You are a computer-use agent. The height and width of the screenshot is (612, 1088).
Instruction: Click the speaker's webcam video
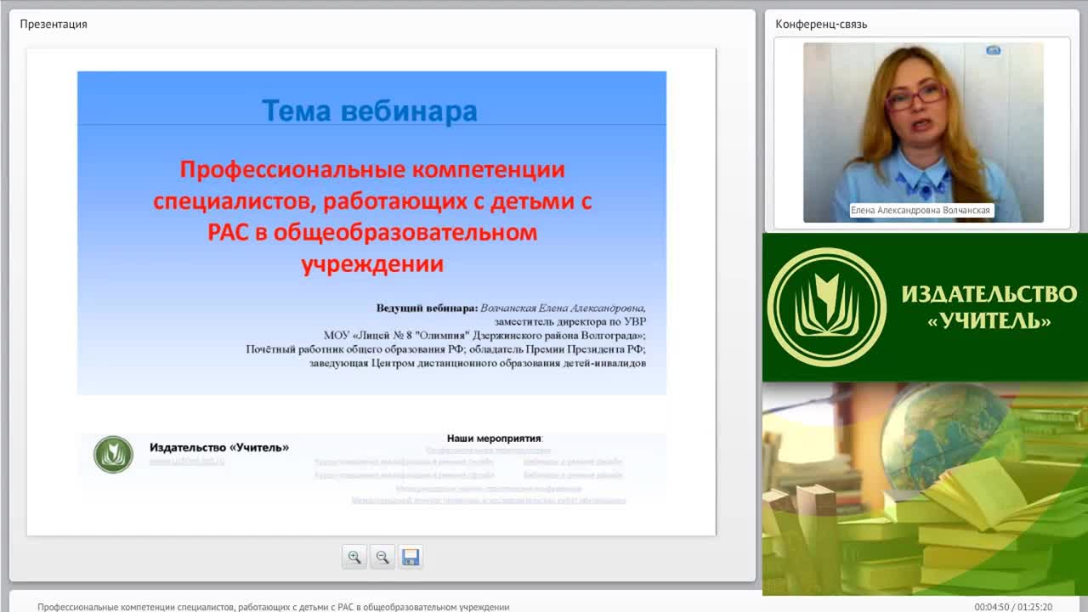click(923, 133)
